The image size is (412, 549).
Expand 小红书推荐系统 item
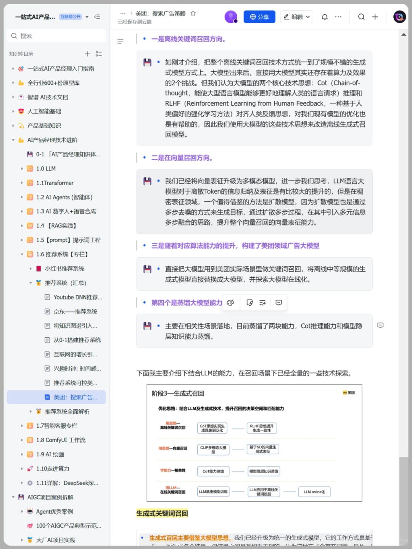(31, 269)
